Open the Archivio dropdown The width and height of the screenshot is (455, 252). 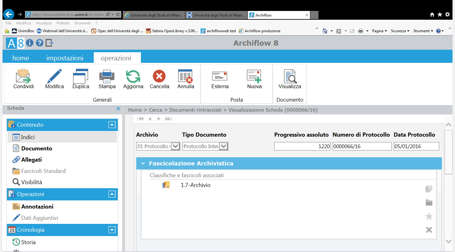175,146
